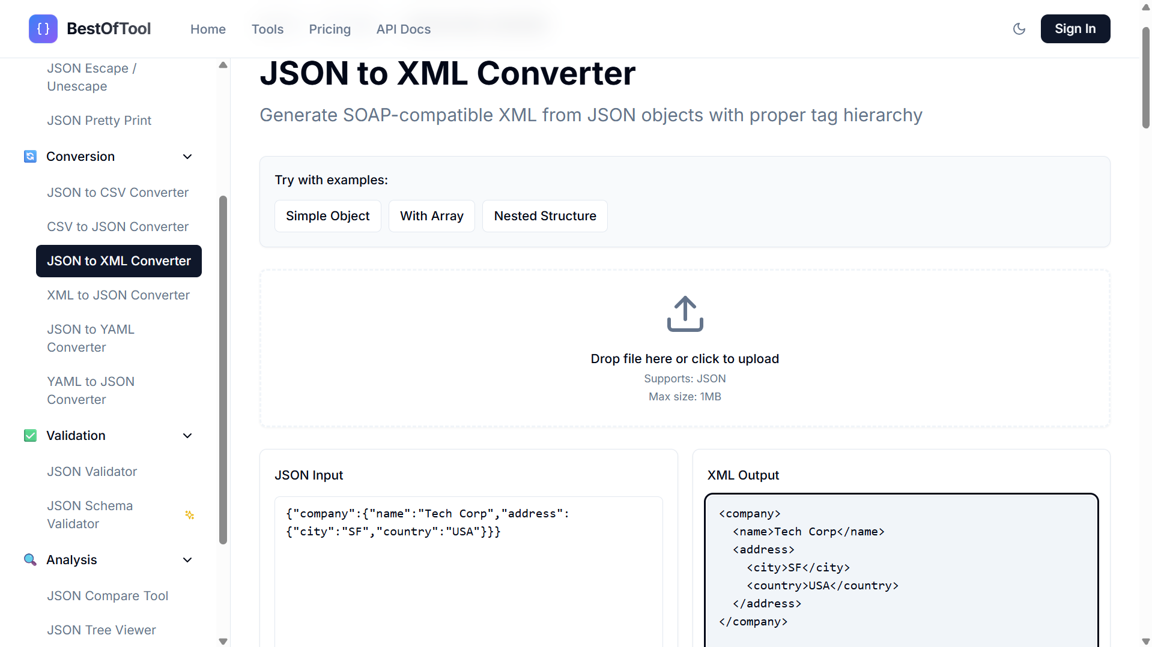1152x647 pixels.
Task: Click the Conversion category icon
Action: pyautogui.click(x=30, y=157)
